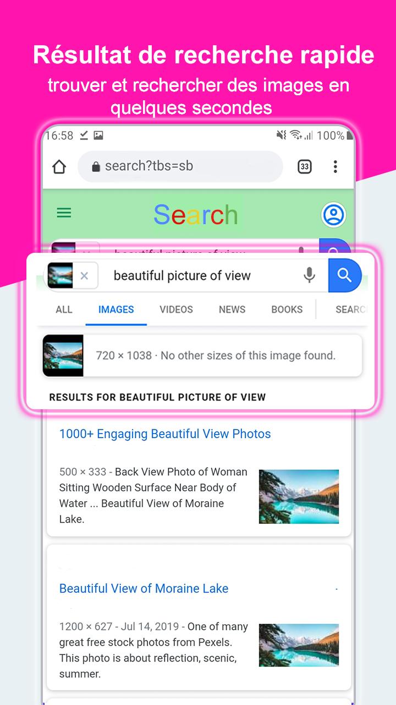
Task: Remove the uploaded image with the X
Action: click(84, 276)
